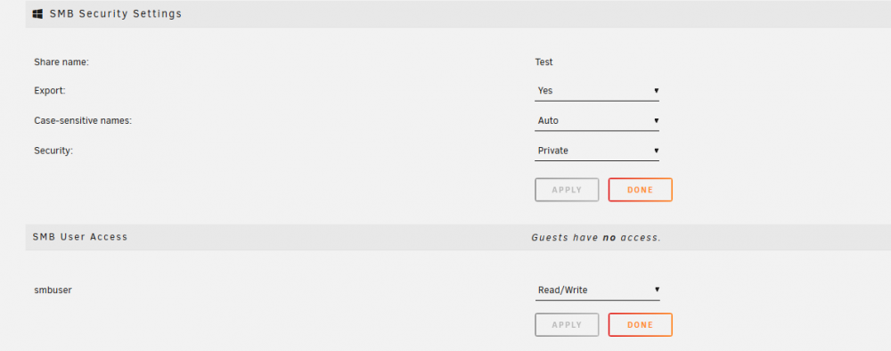The width and height of the screenshot is (891, 351).
Task: Open the Export dropdown showing Yes
Action: (x=597, y=90)
